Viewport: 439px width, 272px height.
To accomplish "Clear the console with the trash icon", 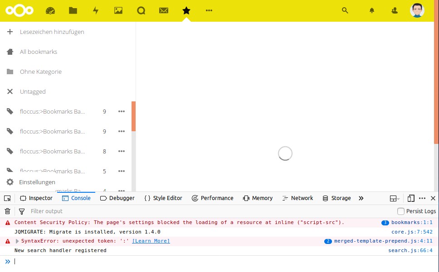I will (x=7, y=211).
